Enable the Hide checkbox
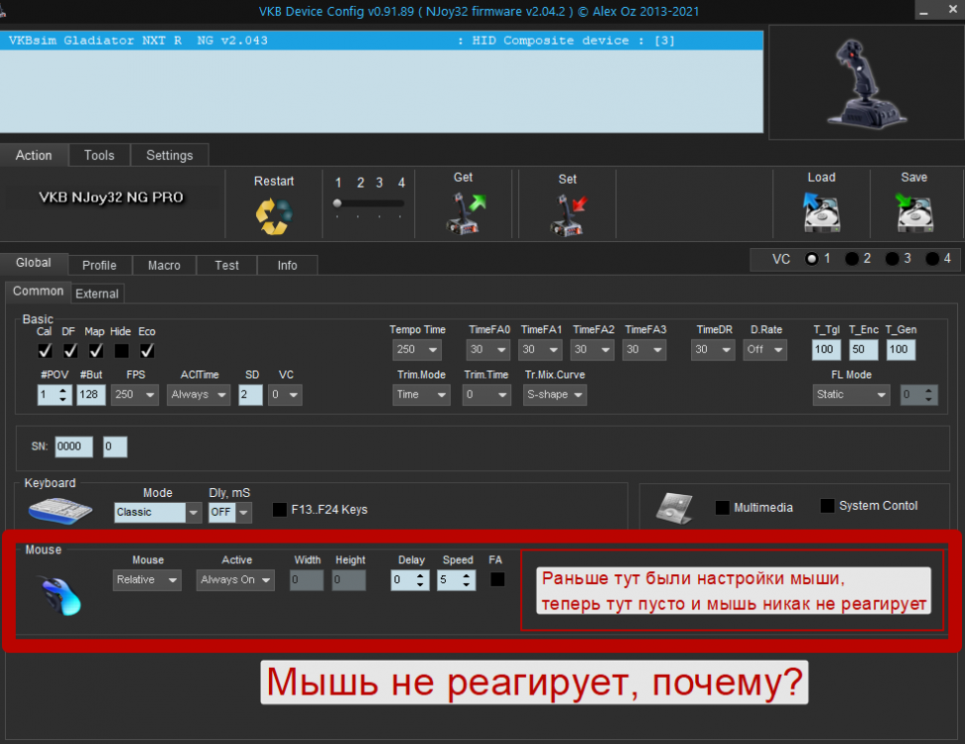Image resolution: width=965 pixels, height=744 pixels. [121, 350]
